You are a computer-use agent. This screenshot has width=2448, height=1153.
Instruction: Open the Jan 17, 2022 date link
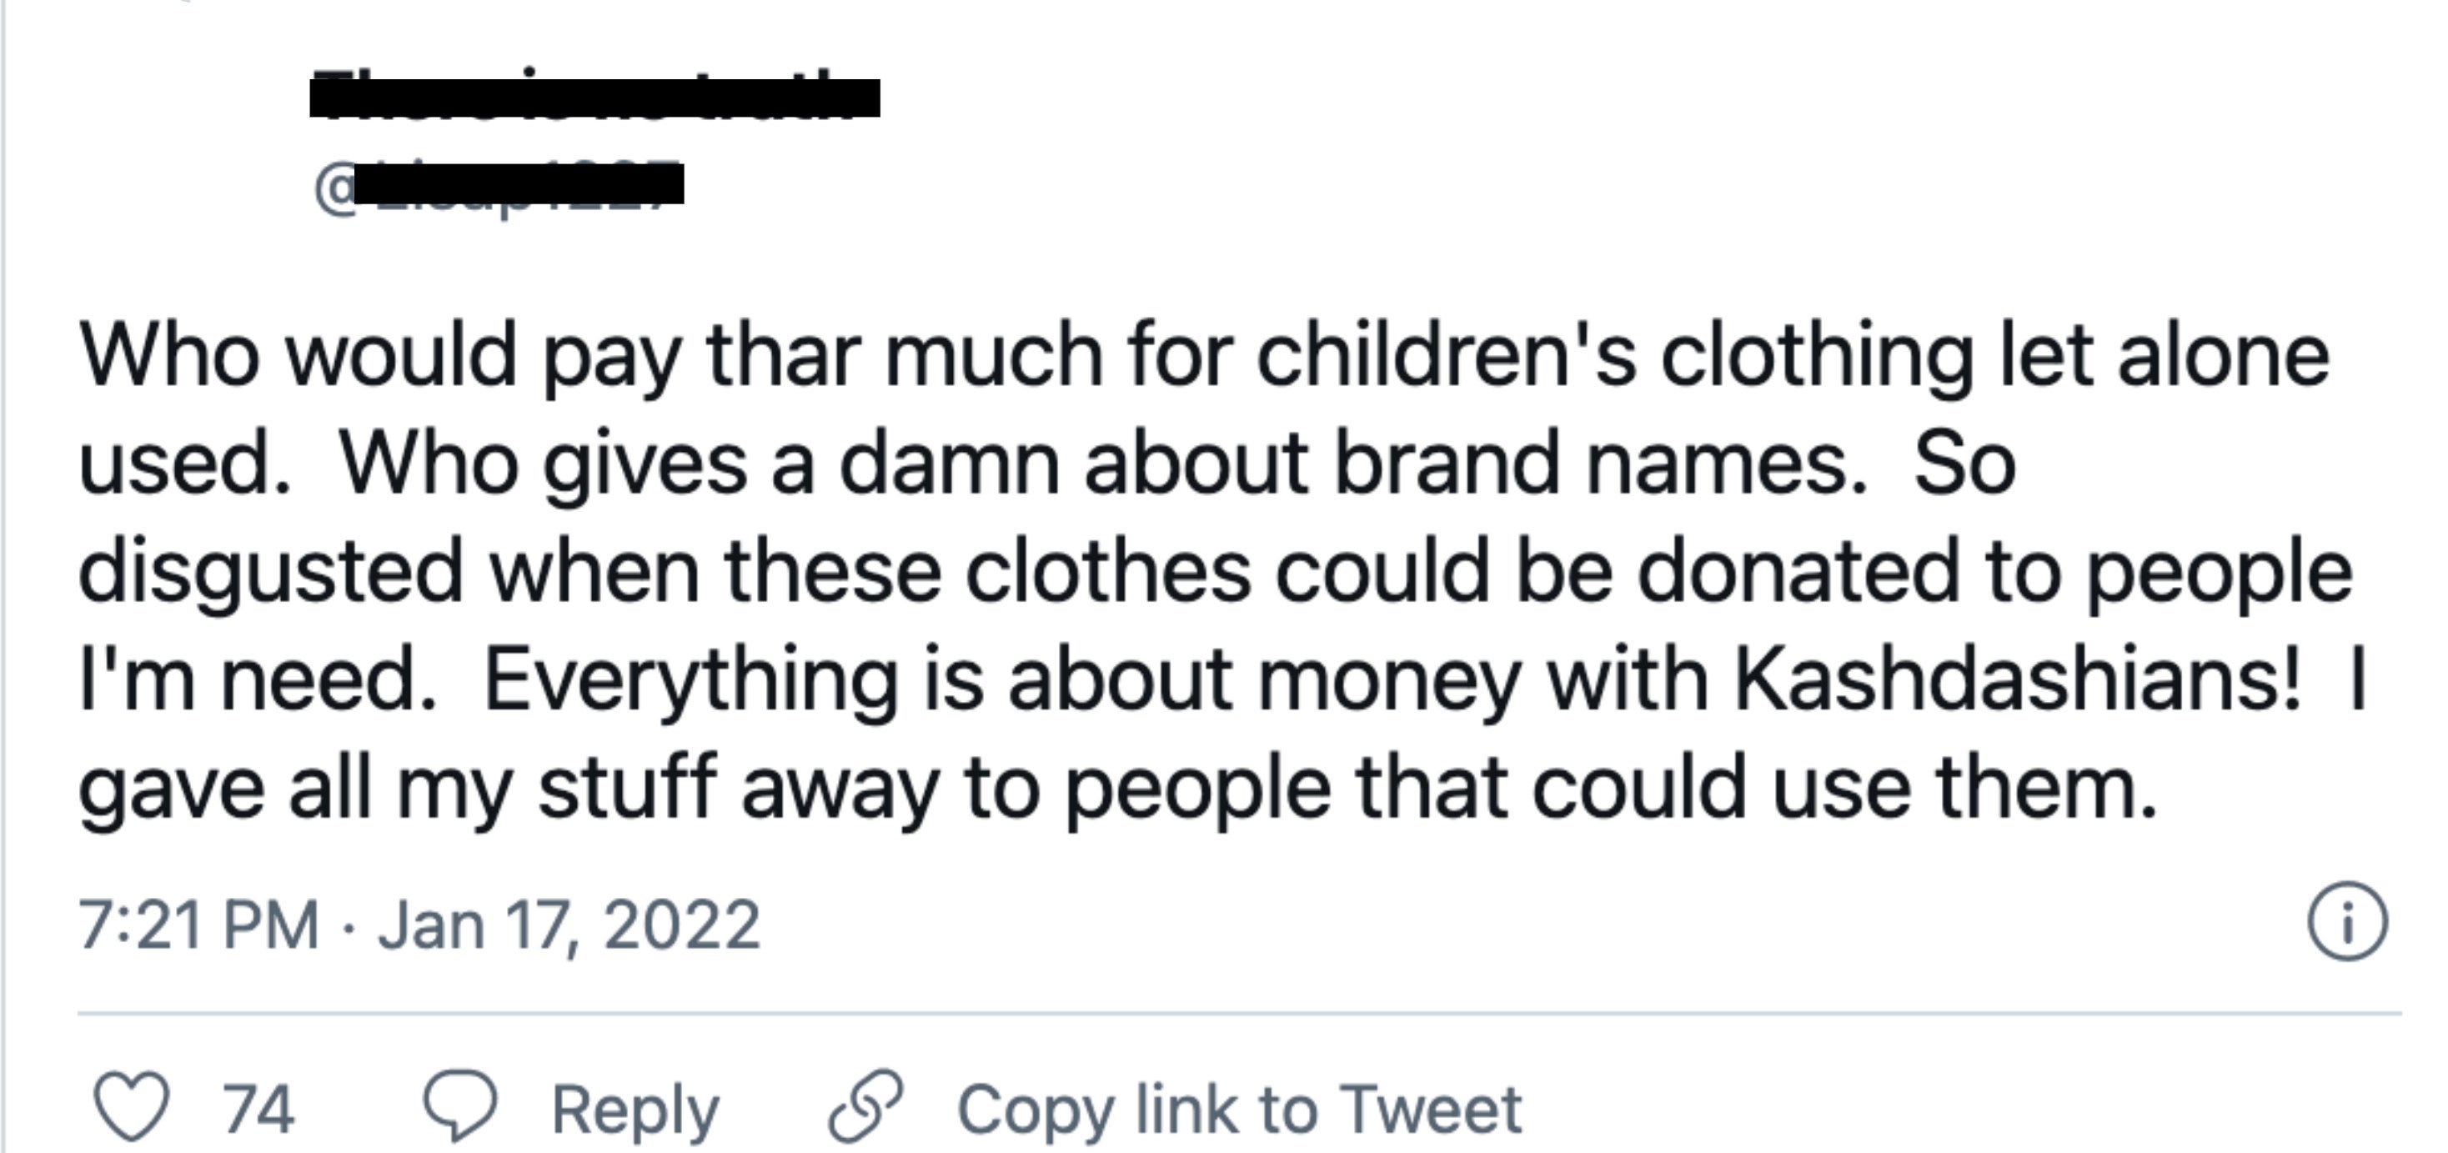pyautogui.click(x=569, y=924)
